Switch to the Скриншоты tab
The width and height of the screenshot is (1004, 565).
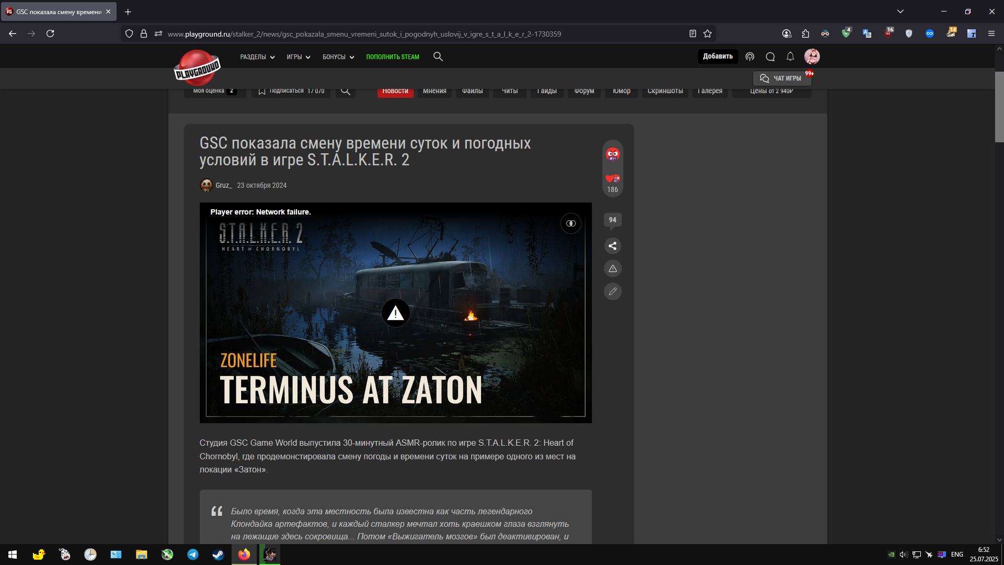(665, 91)
